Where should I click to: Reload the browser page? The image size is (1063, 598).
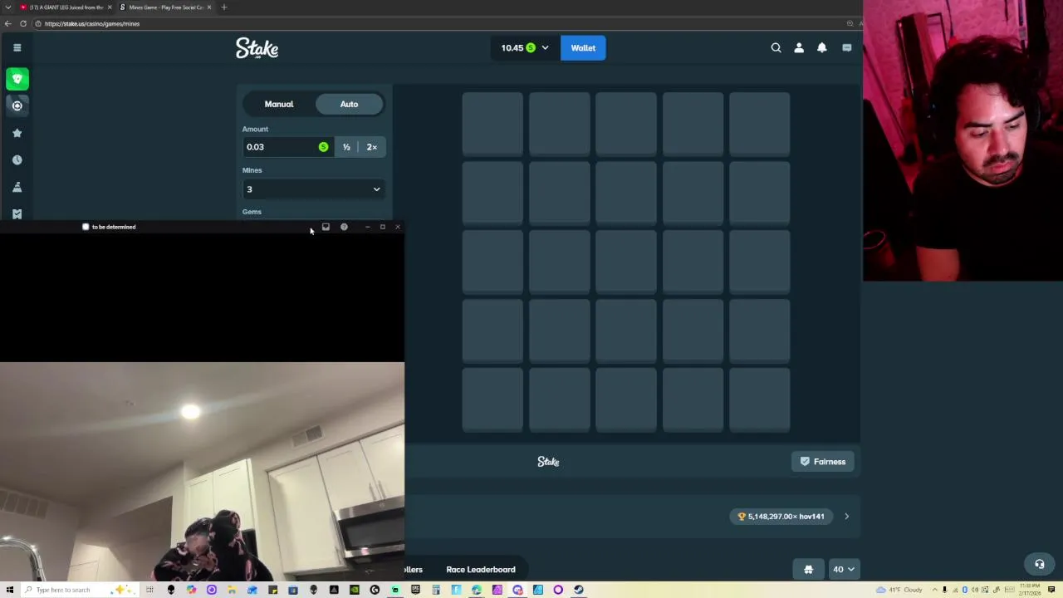tap(23, 23)
